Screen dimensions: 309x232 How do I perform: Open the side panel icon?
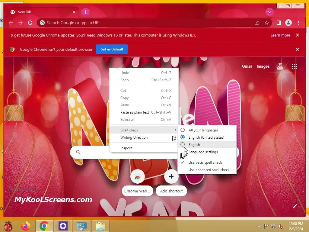point(279,23)
